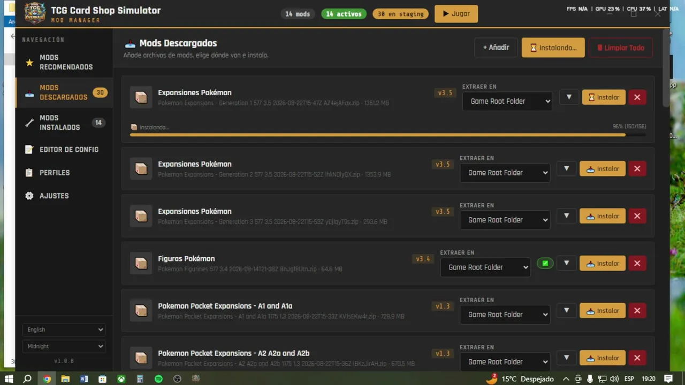Go to Mods Recomendados in the navigation
685x385 pixels.
[64, 63]
